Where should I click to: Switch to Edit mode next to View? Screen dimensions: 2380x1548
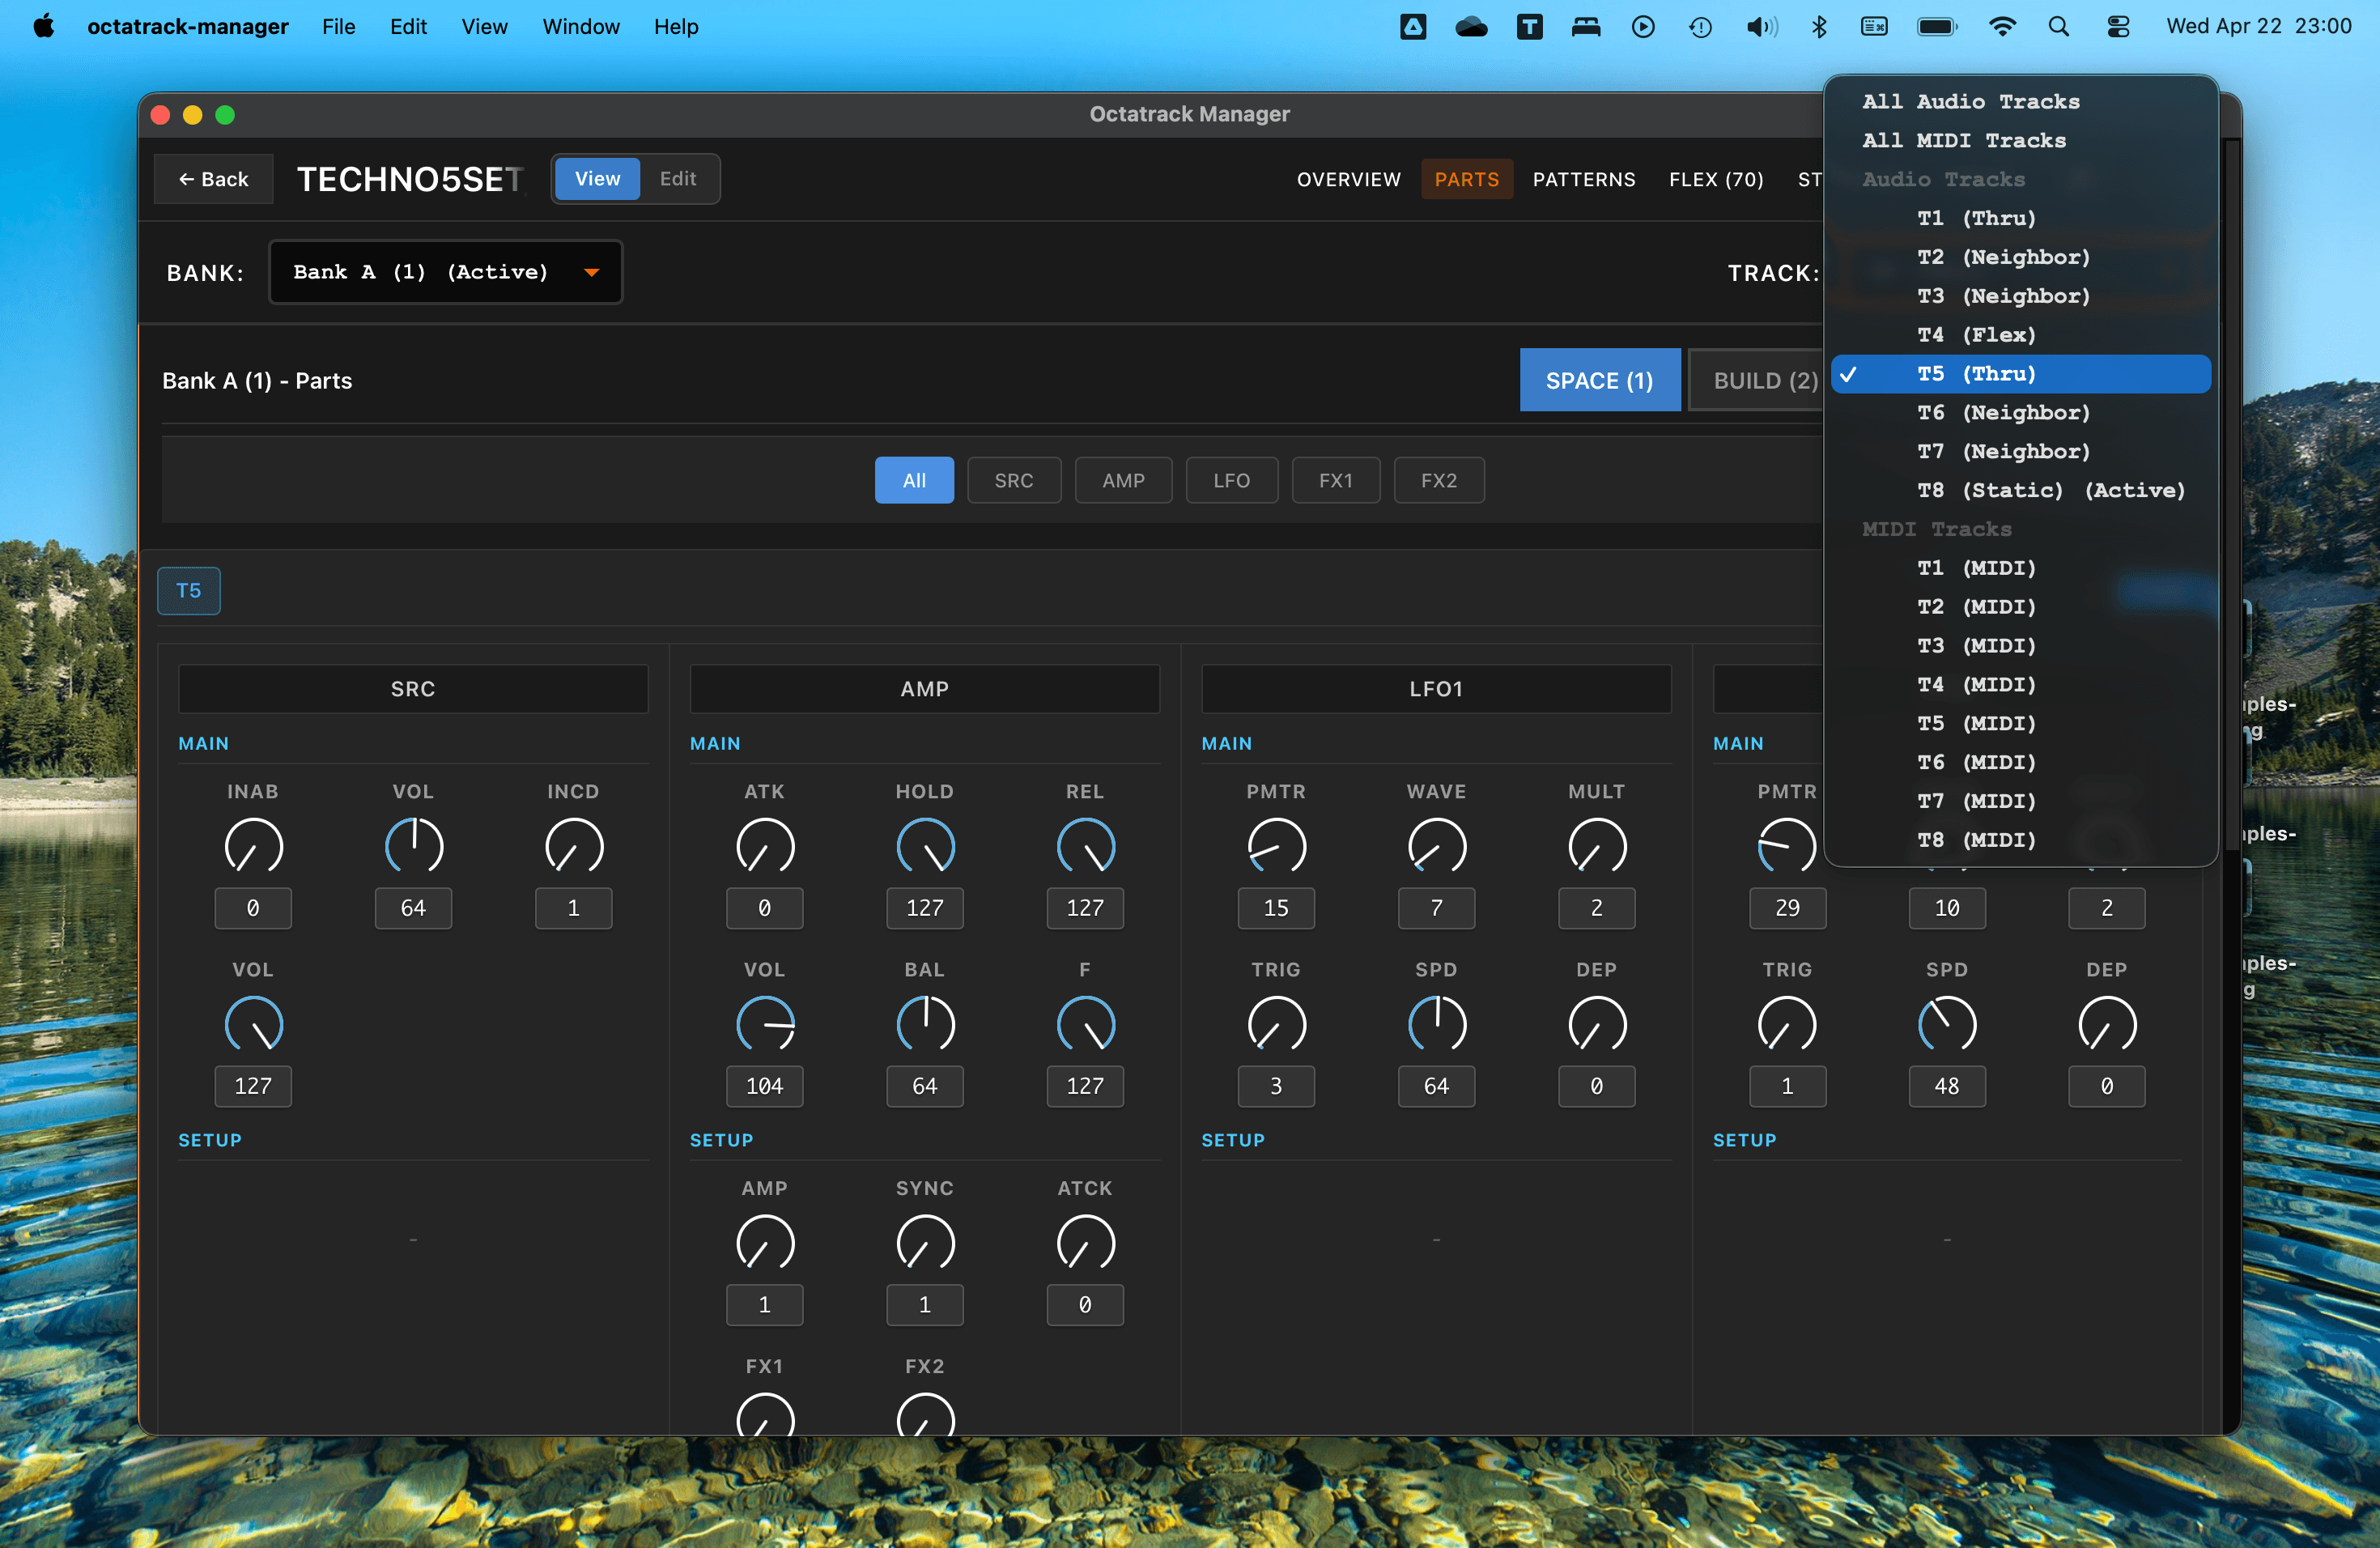point(678,179)
